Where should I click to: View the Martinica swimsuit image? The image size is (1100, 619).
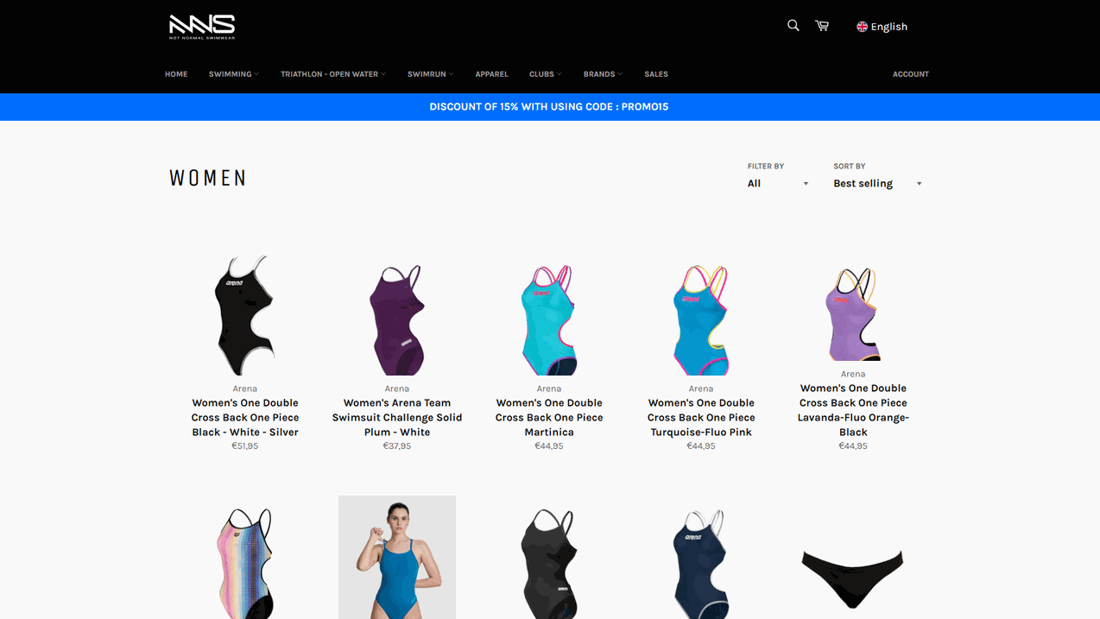(x=549, y=319)
